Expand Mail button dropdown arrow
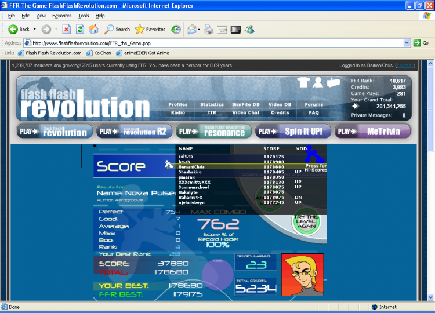This screenshot has height=313, width=435. click(x=198, y=29)
